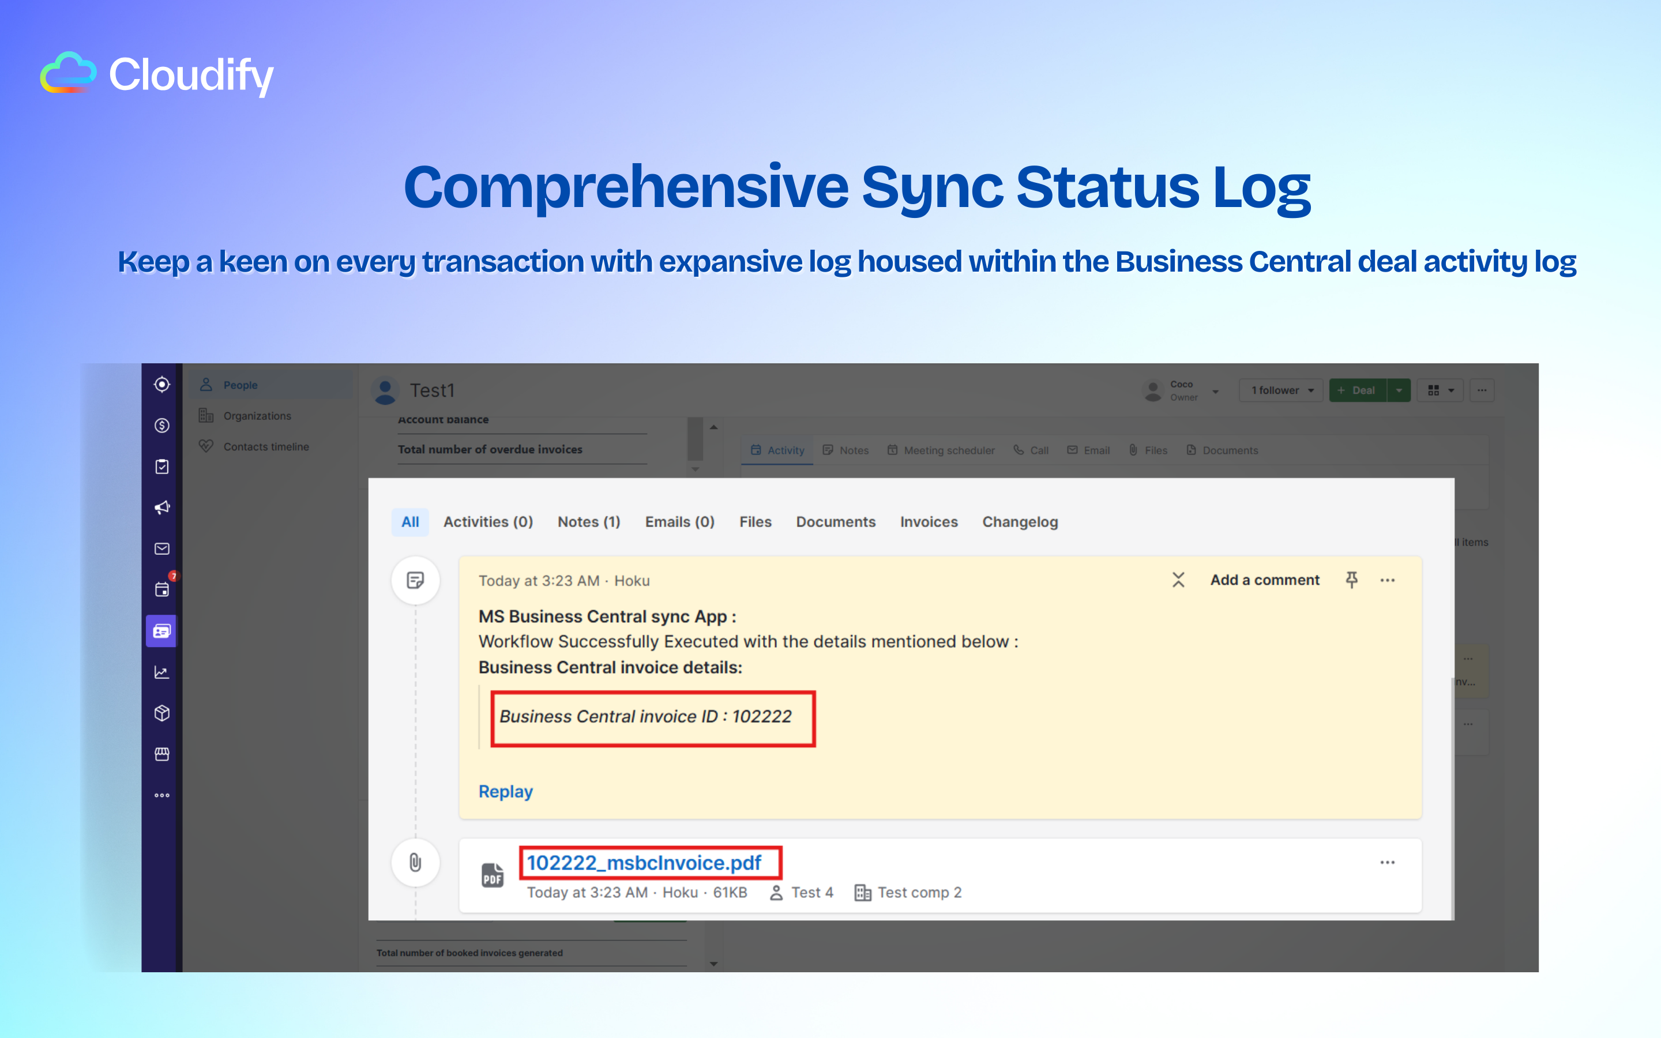
Task: Open Products cube icon in sidebar
Action: point(162,713)
